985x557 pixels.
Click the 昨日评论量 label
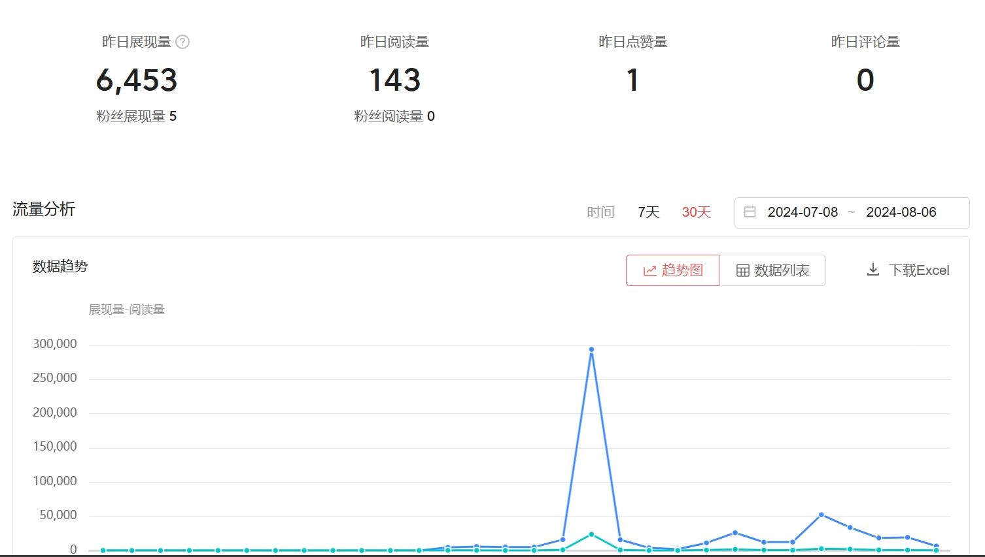coord(865,42)
